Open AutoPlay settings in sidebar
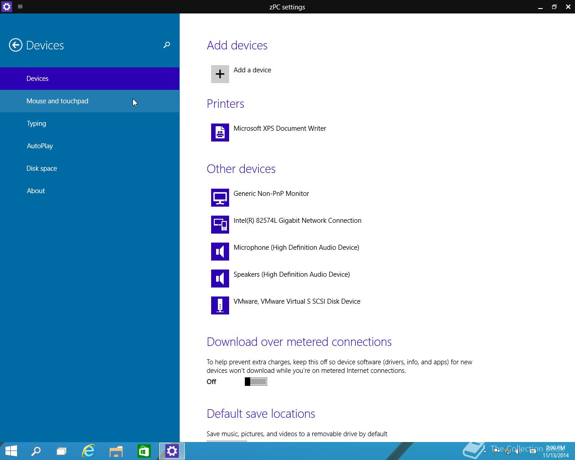 click(90, 146)
